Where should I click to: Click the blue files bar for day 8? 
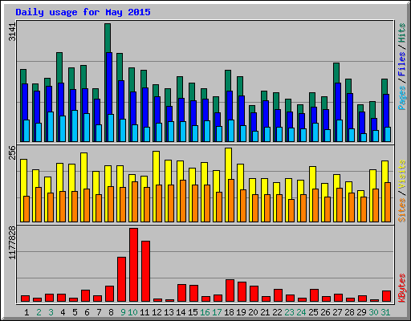coord(109,83)
